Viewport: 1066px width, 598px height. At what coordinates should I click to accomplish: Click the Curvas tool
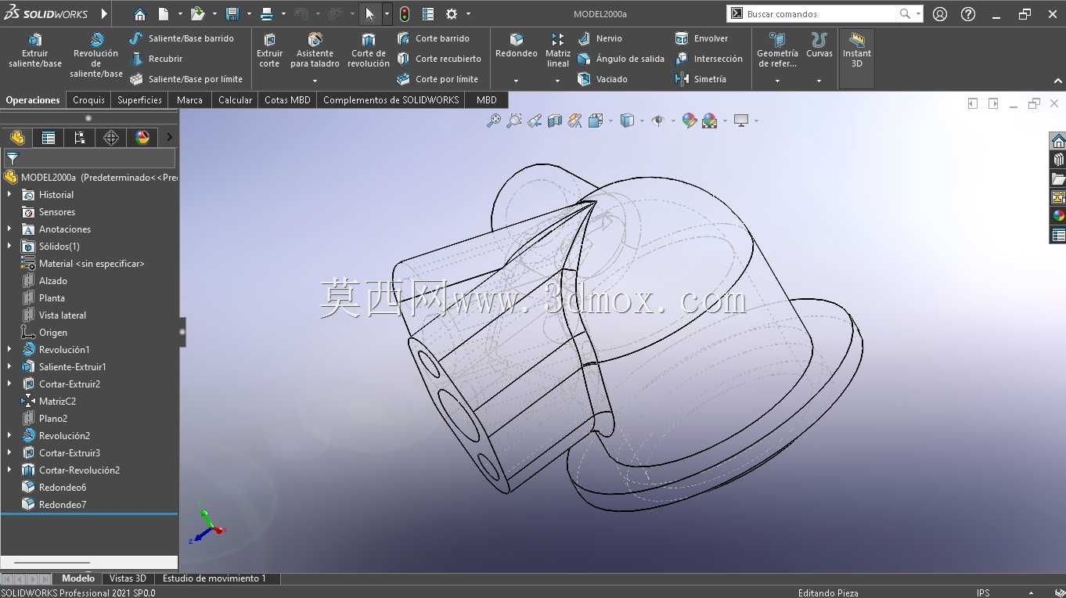click(819, 45)
